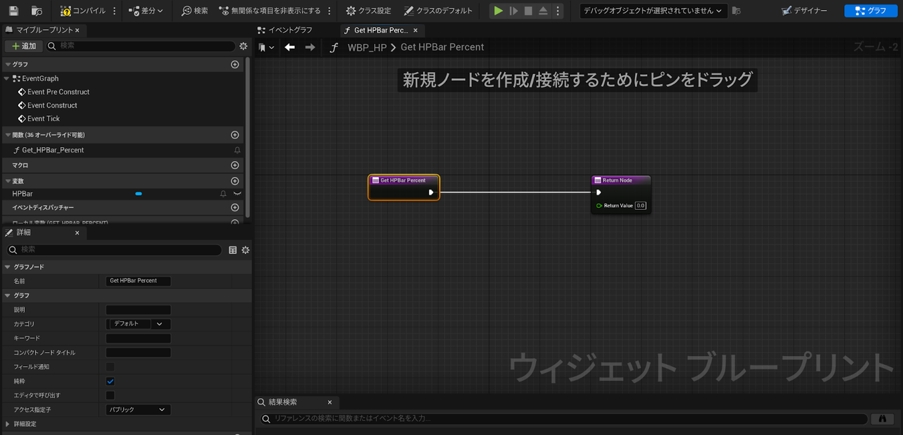Click the gear icon in My Blueprint panel
This screenshot has height=435, width=903.
pyautogui.click(x=243, y=46)
